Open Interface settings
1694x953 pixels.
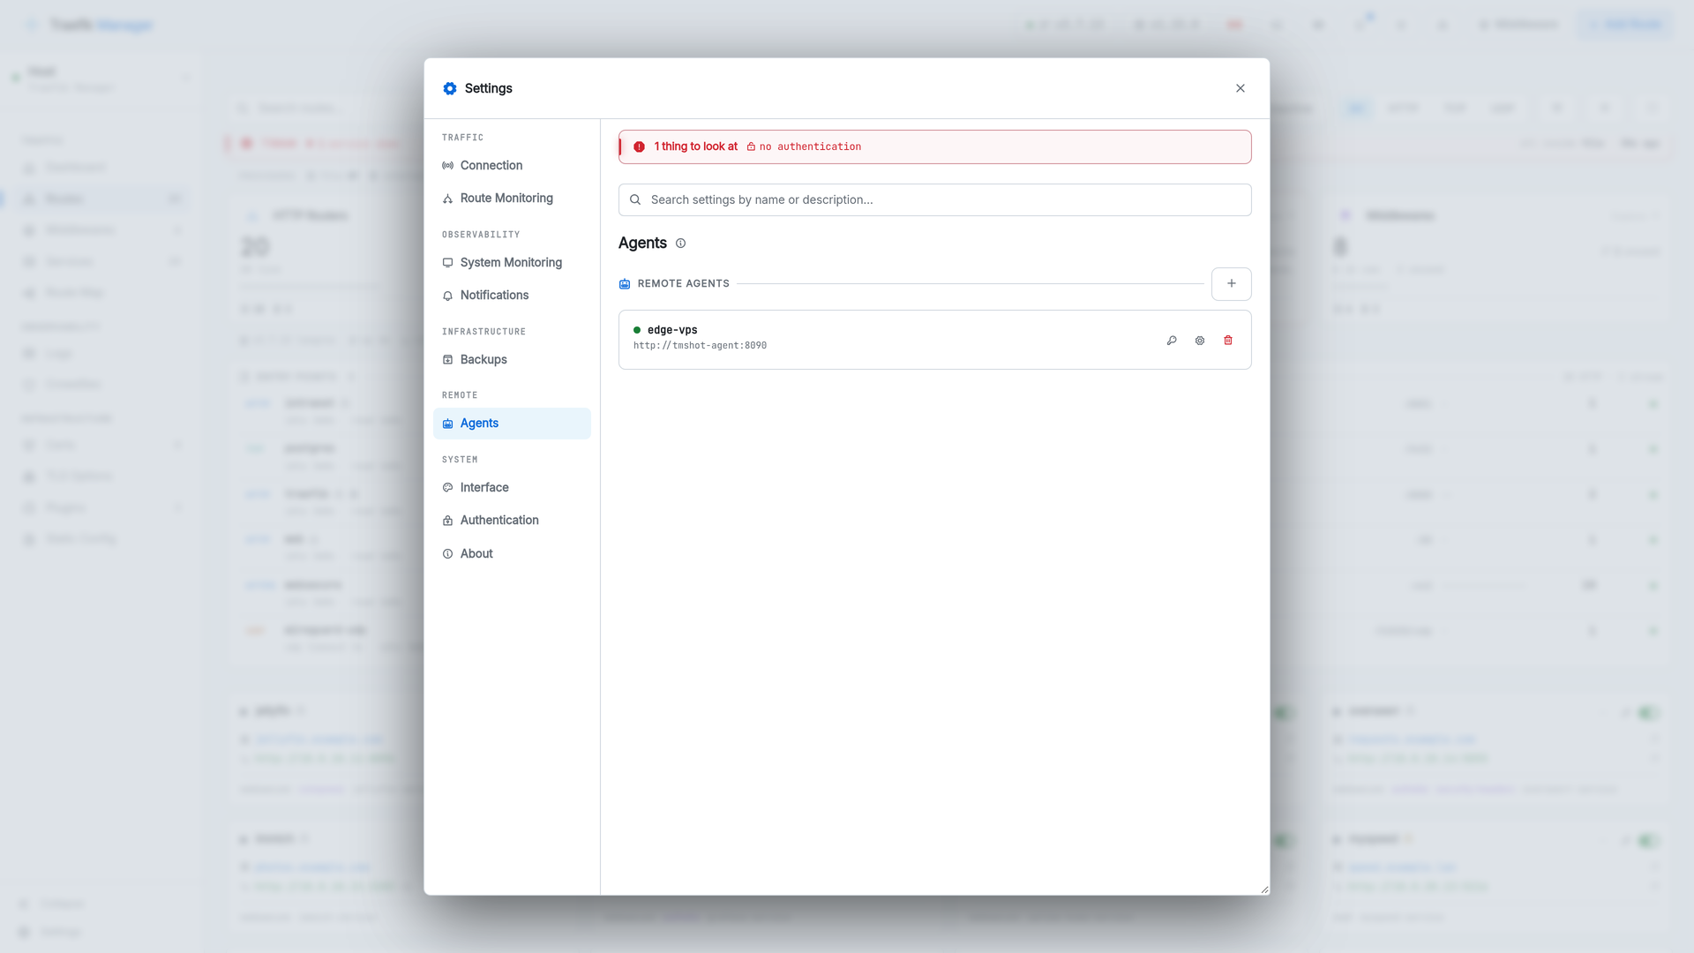[x=512, y=487]
